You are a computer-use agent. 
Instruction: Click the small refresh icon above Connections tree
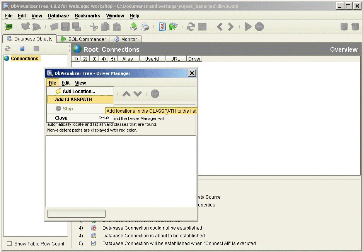click(x=8, y=49)
